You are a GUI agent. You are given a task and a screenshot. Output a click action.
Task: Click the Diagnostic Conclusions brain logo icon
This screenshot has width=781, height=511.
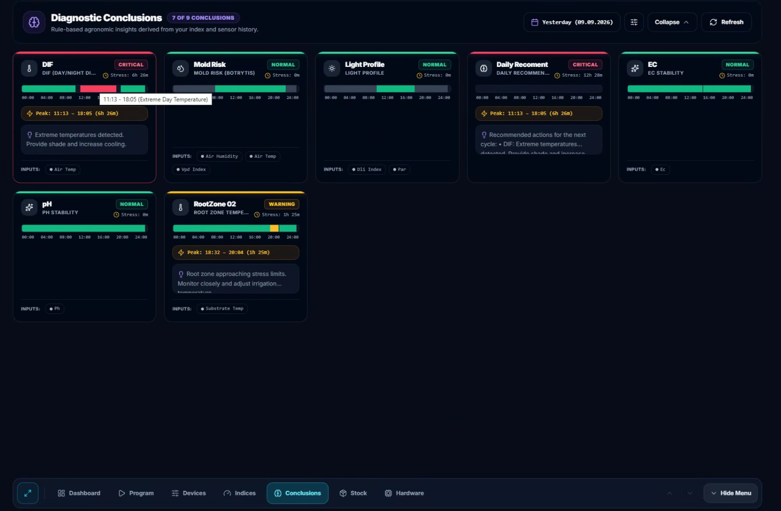point(34,22)
